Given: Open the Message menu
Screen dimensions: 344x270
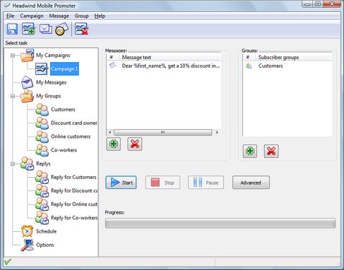Looking at the screenshot, I should coord(59,16).
